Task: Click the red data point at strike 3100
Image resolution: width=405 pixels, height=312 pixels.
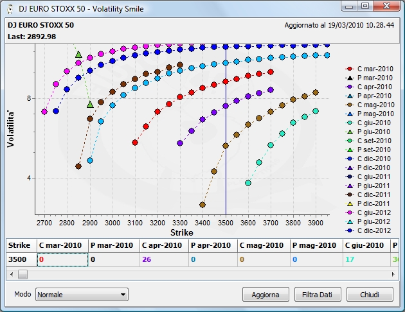Action: tap(135, 143)
